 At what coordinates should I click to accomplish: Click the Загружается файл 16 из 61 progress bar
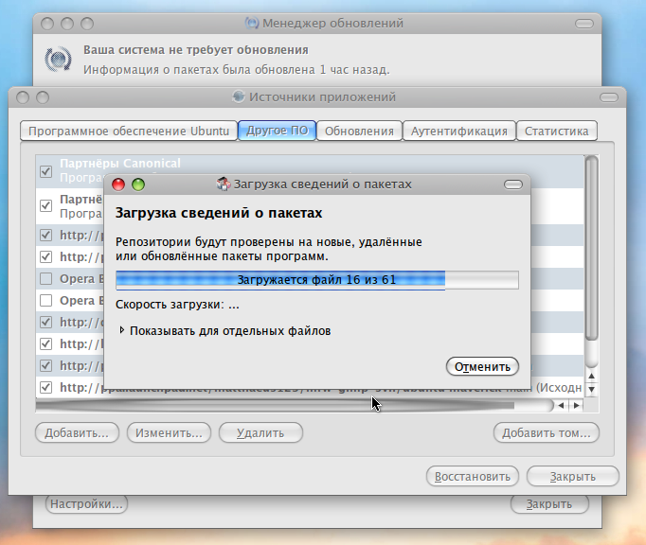pos(317,280)
